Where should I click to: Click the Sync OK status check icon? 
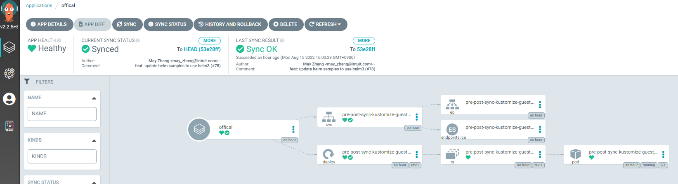pyautogui.click(x=240, y=49)
